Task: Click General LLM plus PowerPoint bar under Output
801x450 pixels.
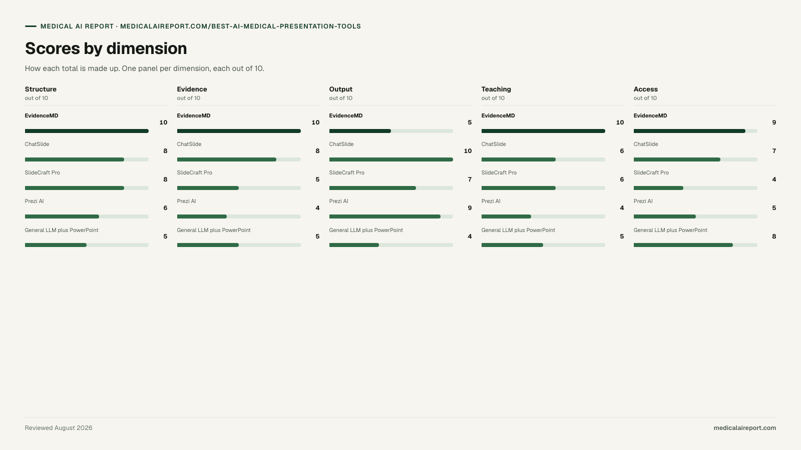Action: (x=391, y=245)
